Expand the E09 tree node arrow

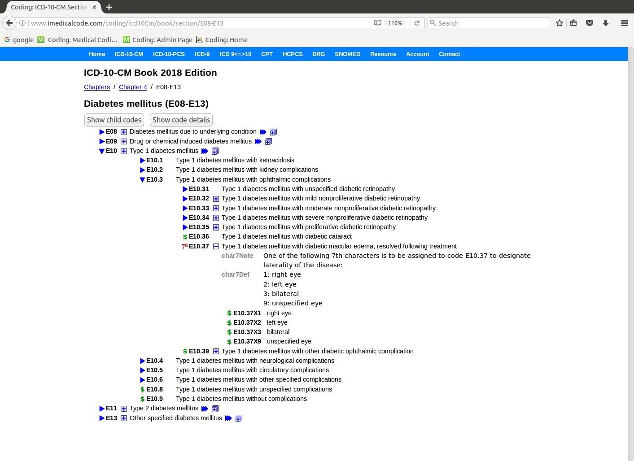point(102,141)
